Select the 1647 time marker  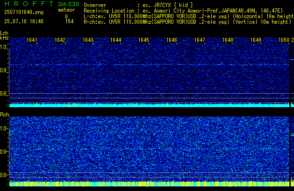pyautogui.click(x=200, y=40)
